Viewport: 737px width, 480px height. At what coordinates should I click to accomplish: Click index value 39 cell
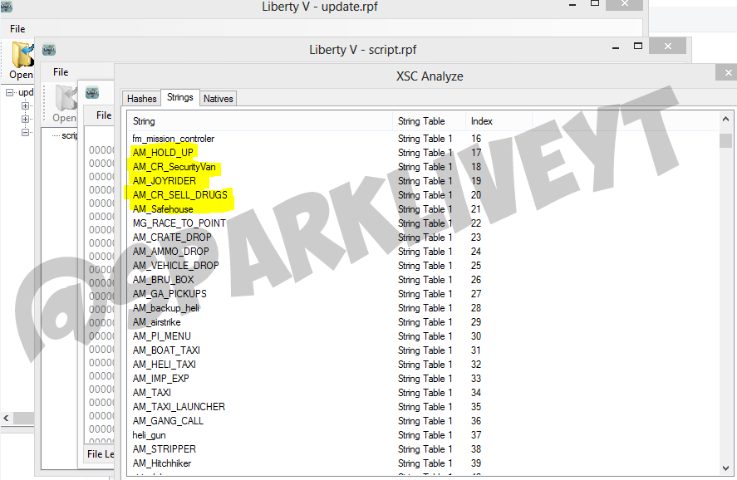tap(476, 463)
